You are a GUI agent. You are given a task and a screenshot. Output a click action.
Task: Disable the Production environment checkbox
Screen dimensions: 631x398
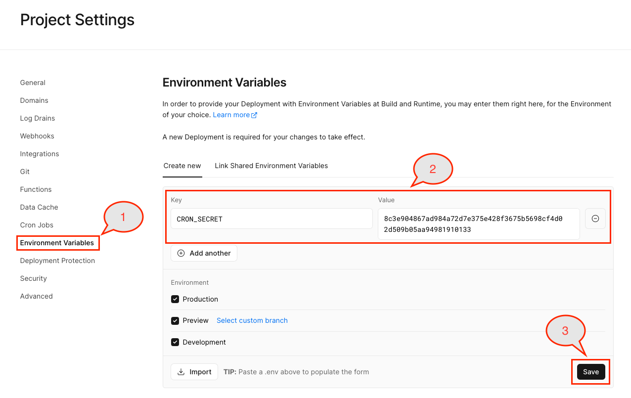click(x=175, y=299)
